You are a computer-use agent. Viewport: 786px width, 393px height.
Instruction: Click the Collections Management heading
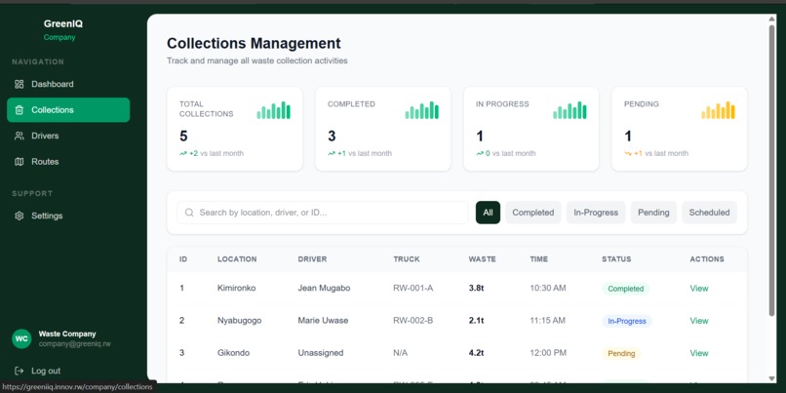tap(254, 43)
